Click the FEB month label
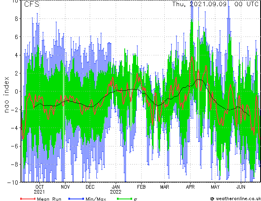Image resolution: width=261 pixels, height=201 pixels. (x=141, y=187)
